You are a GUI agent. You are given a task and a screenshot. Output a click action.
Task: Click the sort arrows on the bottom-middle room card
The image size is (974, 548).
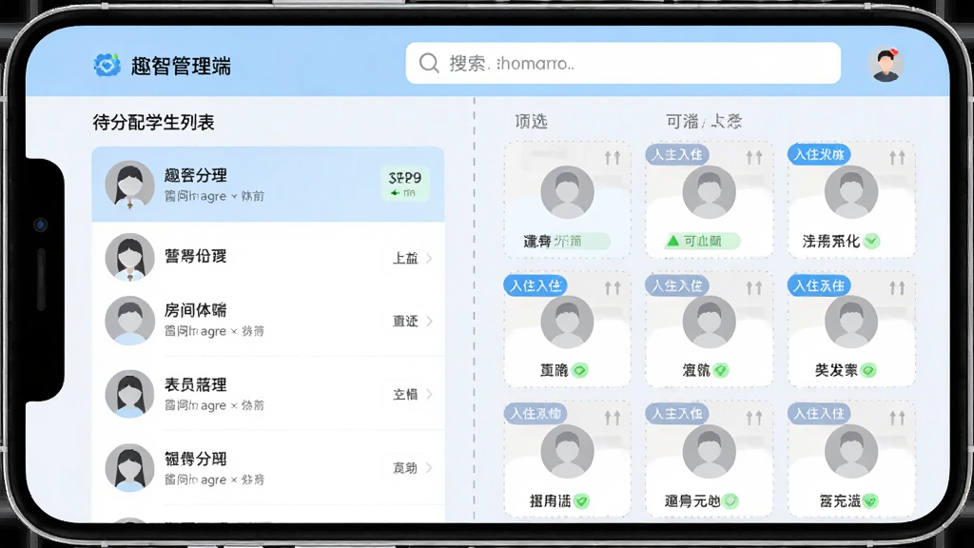(x=754, y=419)
